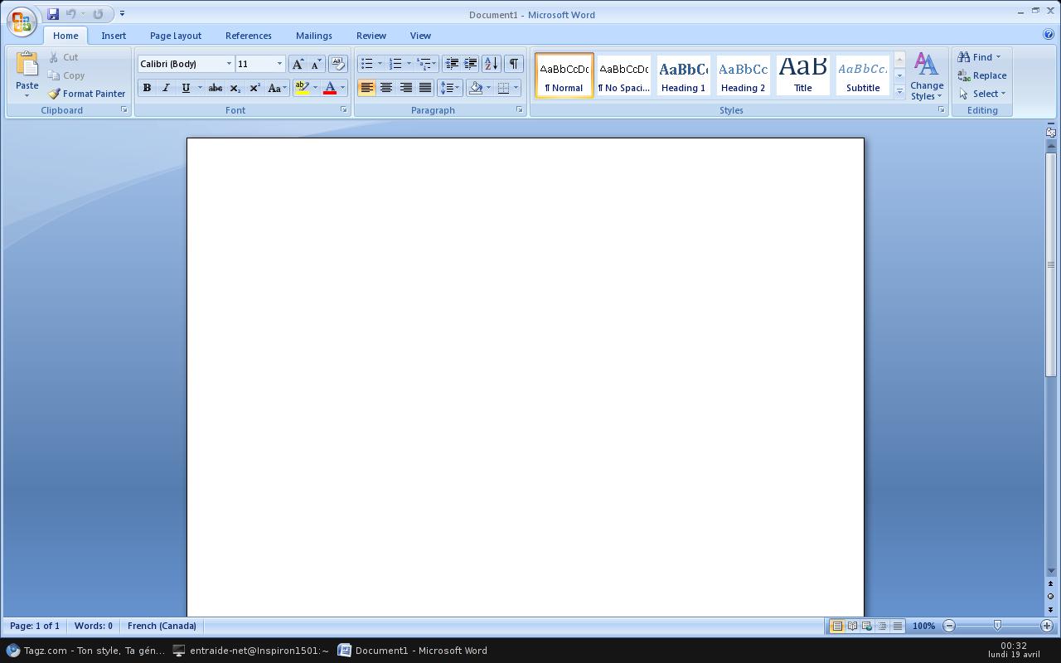Justify the paragraph text

pos(425,88)
